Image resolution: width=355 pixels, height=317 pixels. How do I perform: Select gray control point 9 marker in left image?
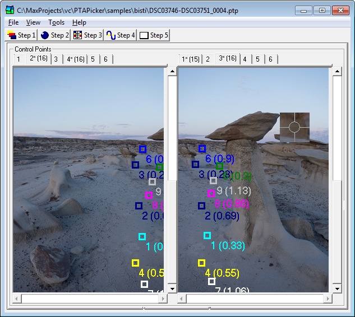point(152,181)
